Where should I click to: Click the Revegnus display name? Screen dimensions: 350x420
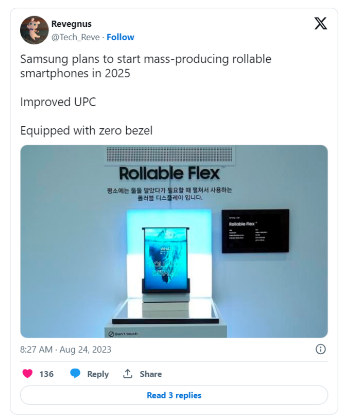tap(72, 24)
